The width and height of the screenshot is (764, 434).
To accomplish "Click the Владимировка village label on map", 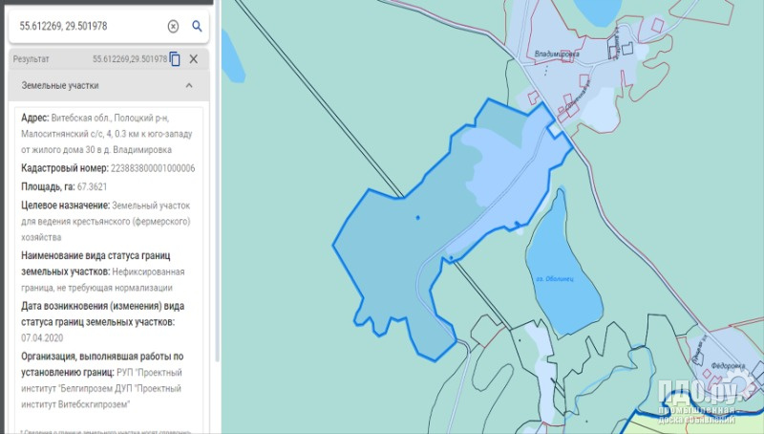I will tap(558, 54).
